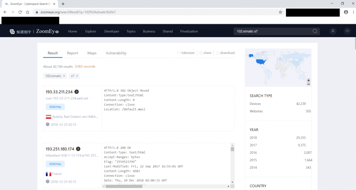Click the "About 42,744 results" text
The image size is (356, 190).
[58, 66]
